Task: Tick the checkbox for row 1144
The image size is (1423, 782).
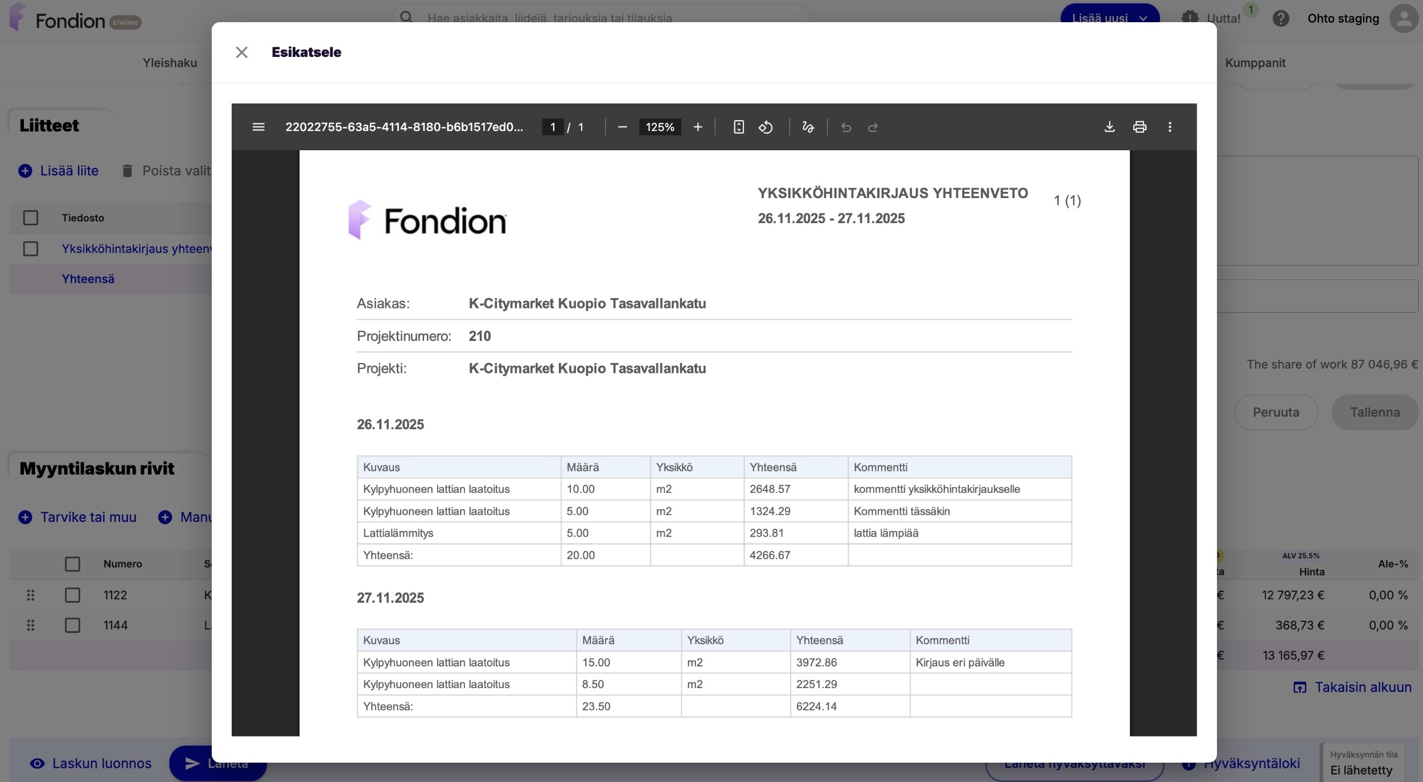Action: click(x=72, y=625)
